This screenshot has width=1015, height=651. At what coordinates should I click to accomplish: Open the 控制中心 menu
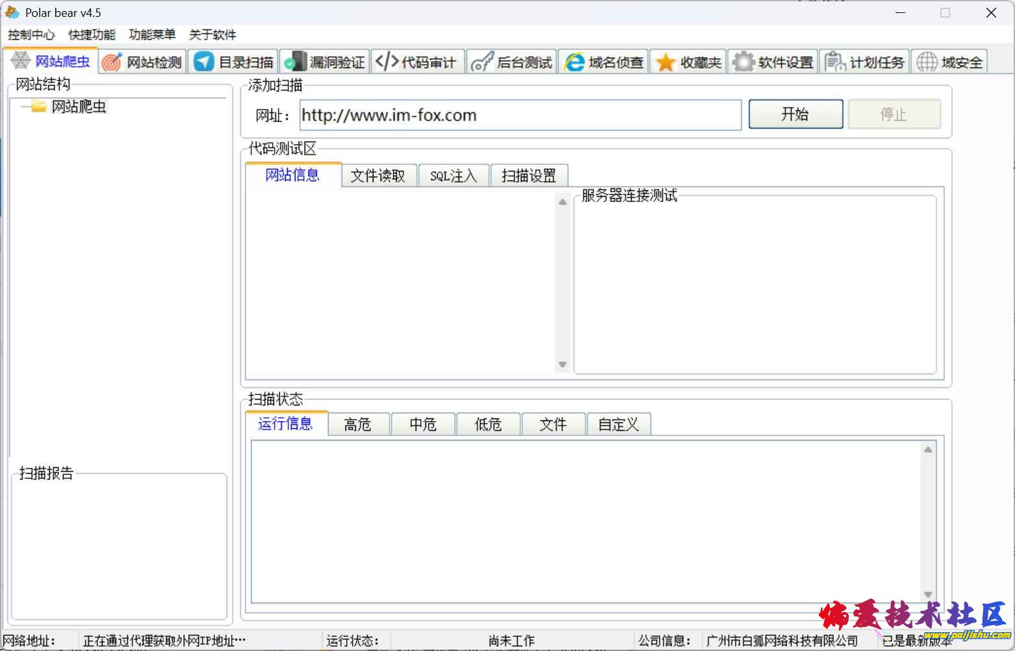point(31,34)
